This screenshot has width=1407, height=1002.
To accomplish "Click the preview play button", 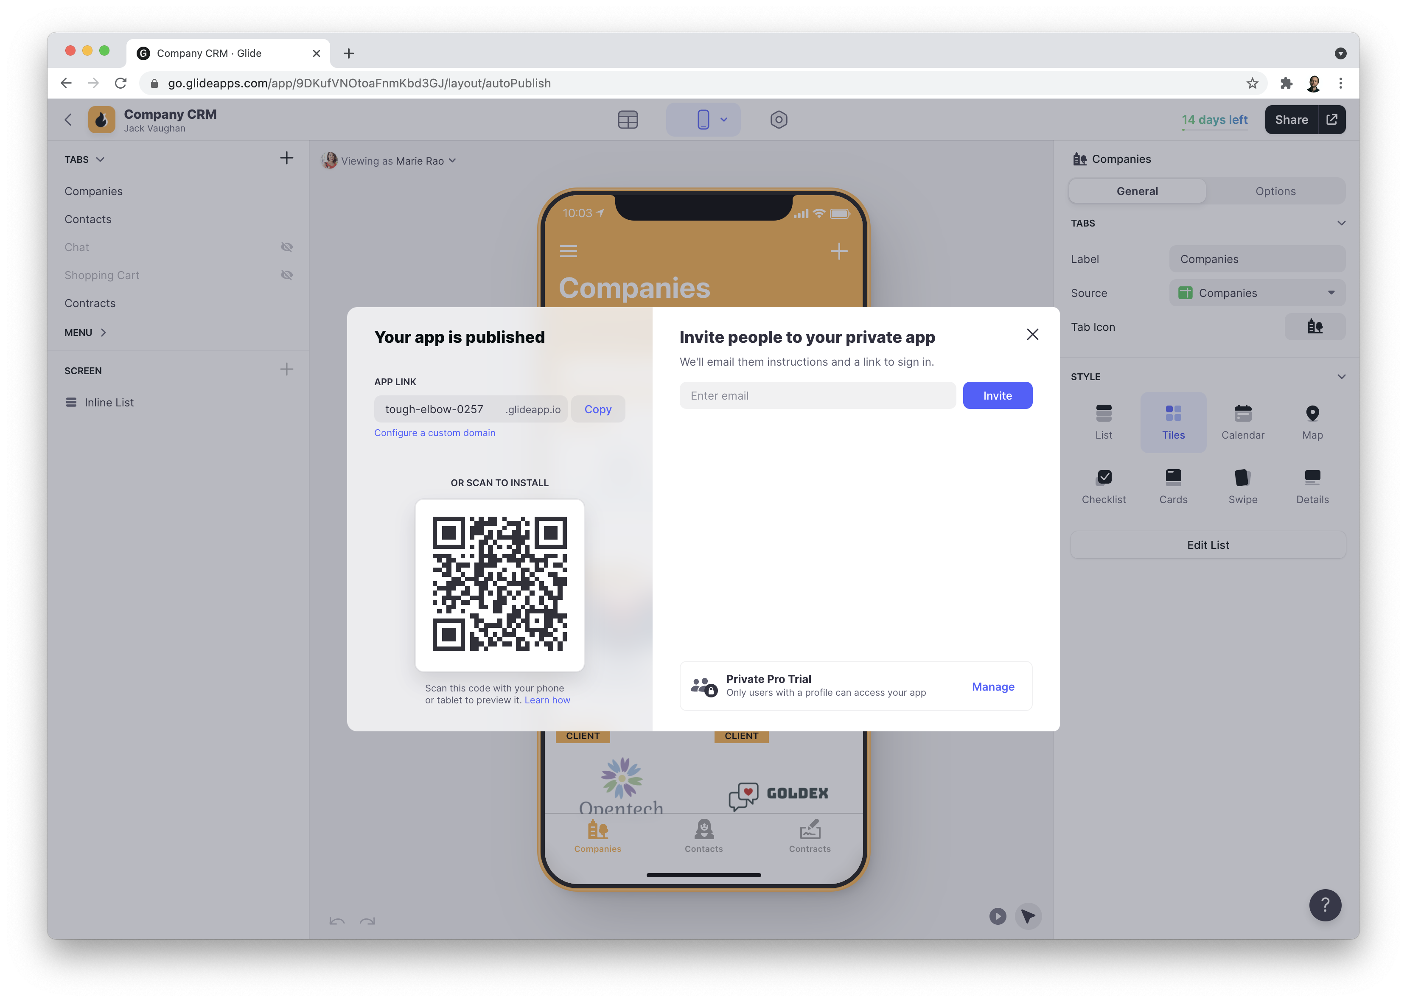I will coord(997,916).
